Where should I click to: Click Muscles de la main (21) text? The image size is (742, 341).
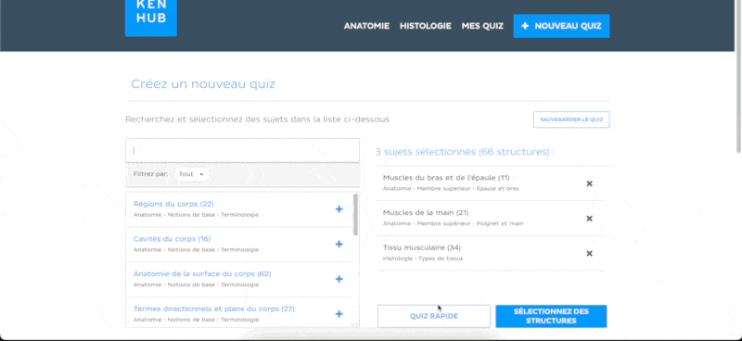[x=426, y=213]
